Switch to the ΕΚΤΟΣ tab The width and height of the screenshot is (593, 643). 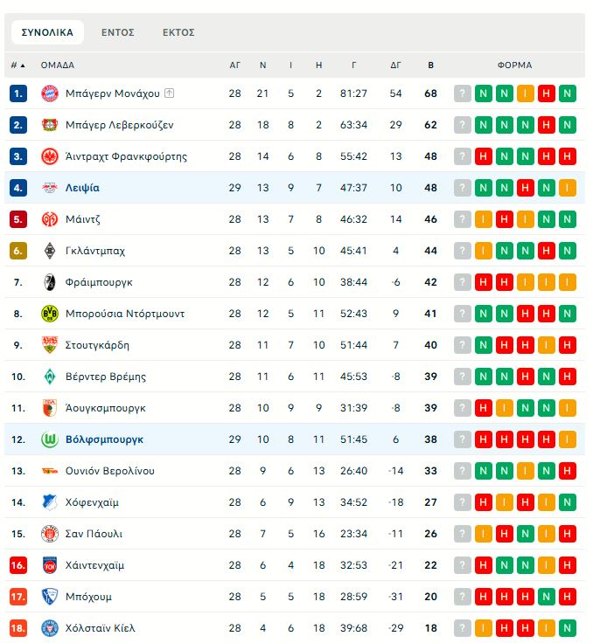pos(178,32)
